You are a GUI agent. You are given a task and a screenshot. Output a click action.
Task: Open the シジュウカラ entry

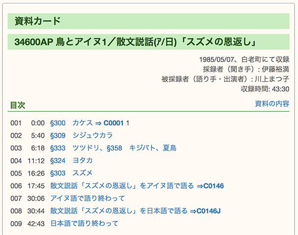(x=89, y=135)
